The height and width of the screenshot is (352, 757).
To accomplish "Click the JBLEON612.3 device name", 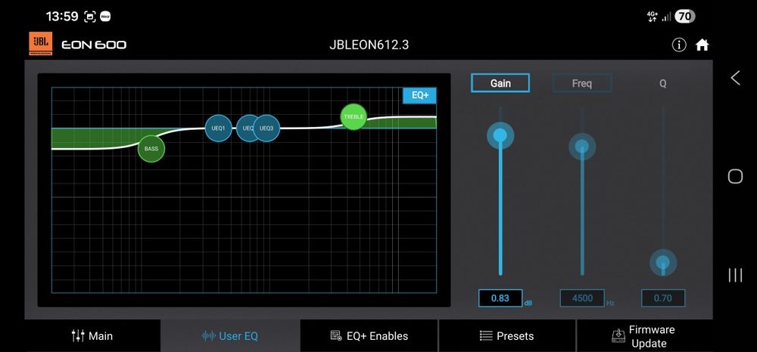I will pyautogui.click(x=369, y=45).
